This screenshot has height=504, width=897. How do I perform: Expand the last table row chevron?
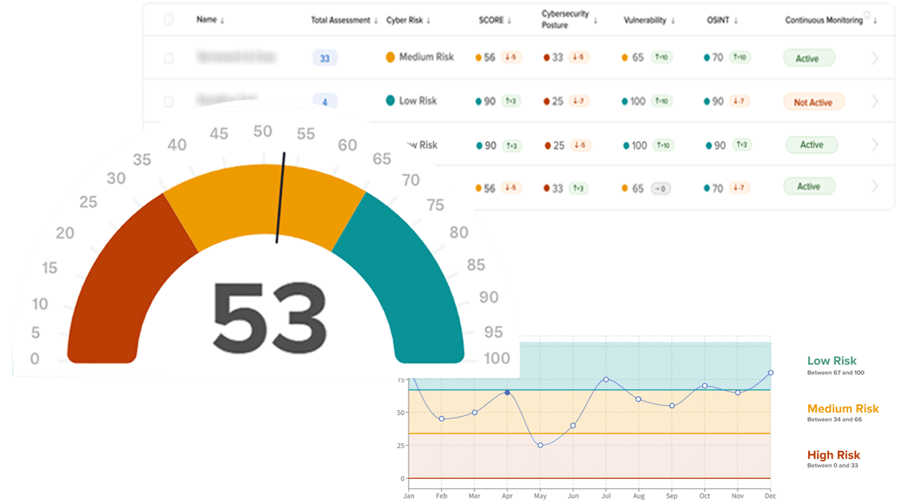tap(875, 186)
